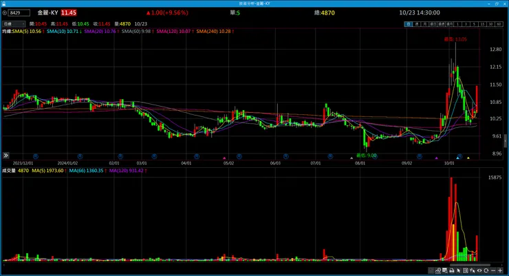Select the 30-minute timeframe button
This screenshot has height=276, width=509.
click(490, 24)
